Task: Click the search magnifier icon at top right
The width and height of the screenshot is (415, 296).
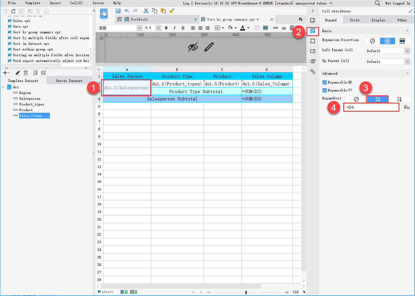Action: pyautogui.click(x=377, y=3)
